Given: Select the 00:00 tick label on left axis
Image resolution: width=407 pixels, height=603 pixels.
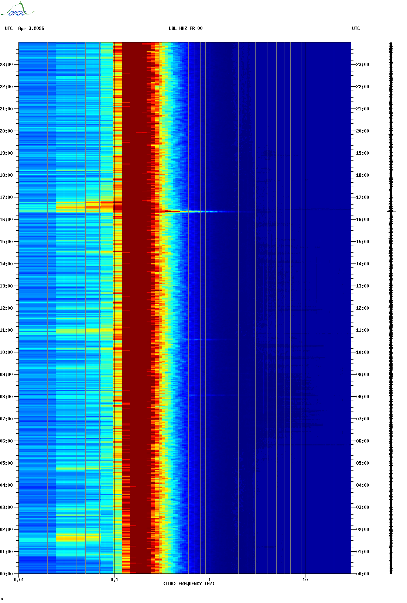Looking at the screenshot, I should (x=6, y=574).
